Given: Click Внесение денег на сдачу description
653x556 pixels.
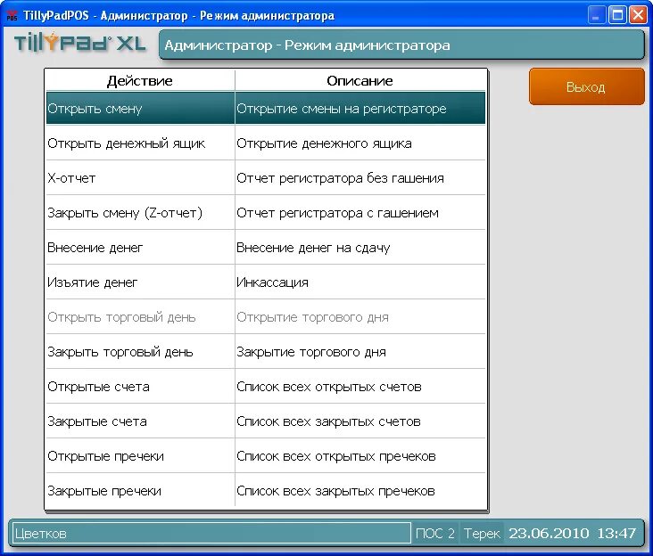Looking at the screenshot, I should point(360,248).
